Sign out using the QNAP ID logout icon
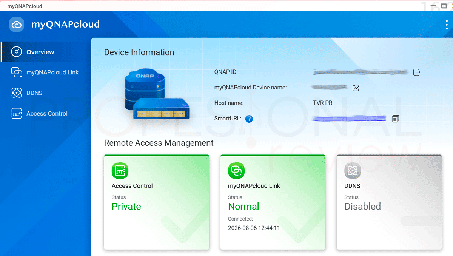This screenshot has height=256, width=453. coord(417,72)
